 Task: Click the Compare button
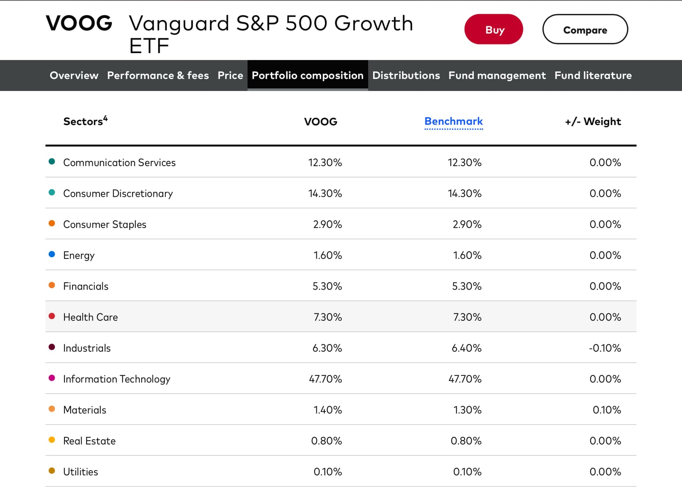tap(584, 29)
